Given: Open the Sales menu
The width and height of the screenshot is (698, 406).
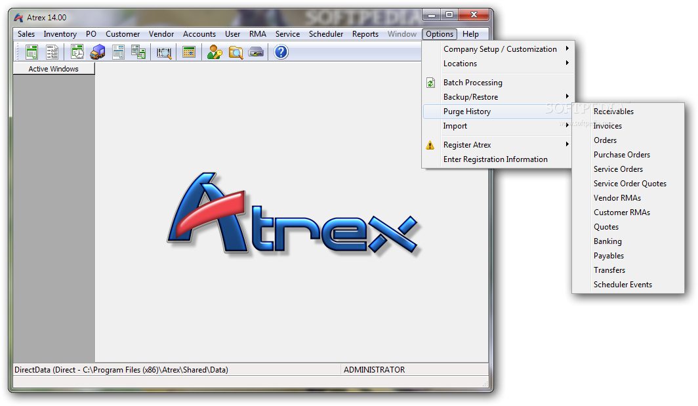Looking at the screenshot, I should (x=26, y=34).
